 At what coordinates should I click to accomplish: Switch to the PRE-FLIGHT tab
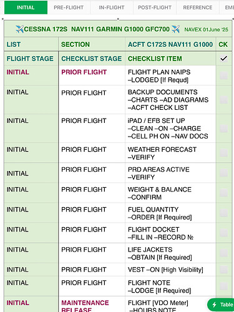(69, 7)
